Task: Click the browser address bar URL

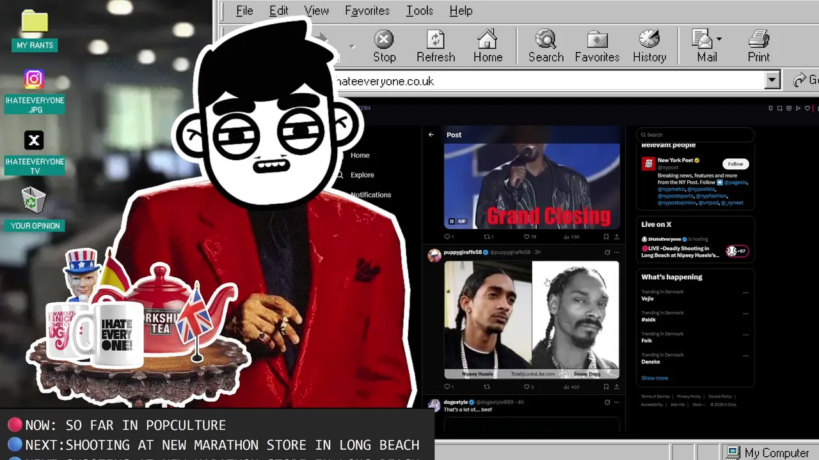Action: click(x=385, y=81)
